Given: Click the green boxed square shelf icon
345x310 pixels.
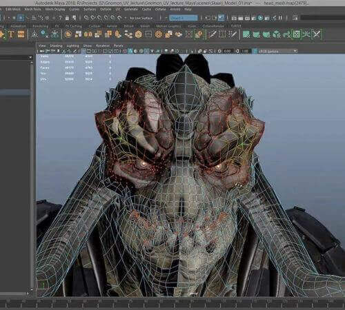Looking at the screenshot, I should tap(297, 34).
